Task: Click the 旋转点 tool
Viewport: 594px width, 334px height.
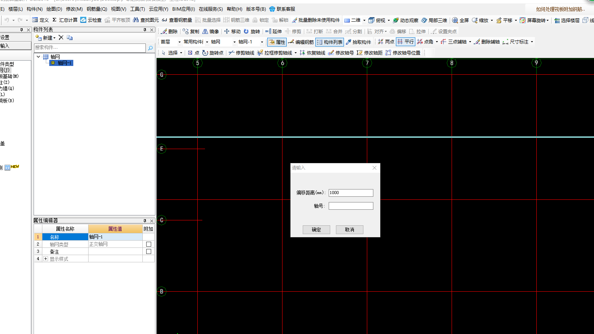Action: (213, 53)
